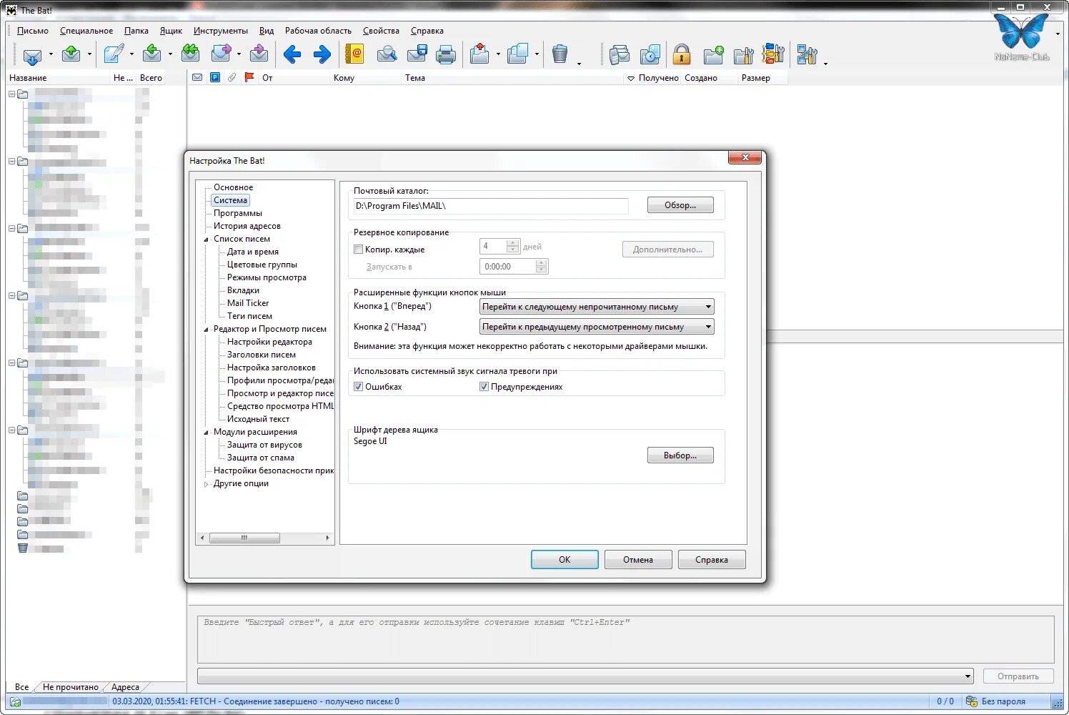The height and width of the screenshot is (715, 1069).
Task: Click the send queued mail icon
Action: [71, 54]
